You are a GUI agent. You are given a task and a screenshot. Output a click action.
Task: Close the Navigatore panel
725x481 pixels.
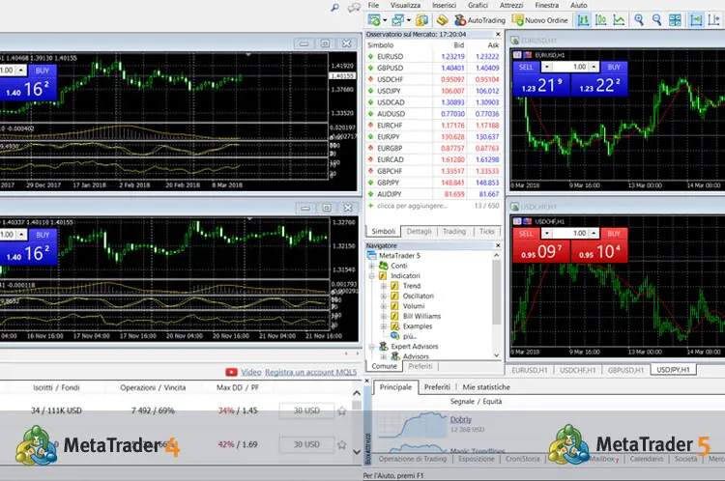tap(498, 245)
